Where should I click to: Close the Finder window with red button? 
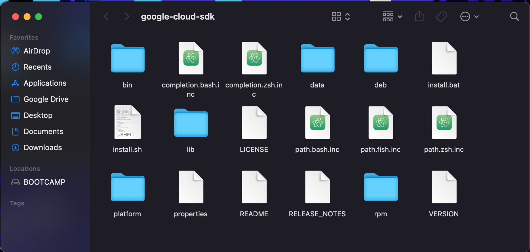pyautogui.click(x=16, y=17)
